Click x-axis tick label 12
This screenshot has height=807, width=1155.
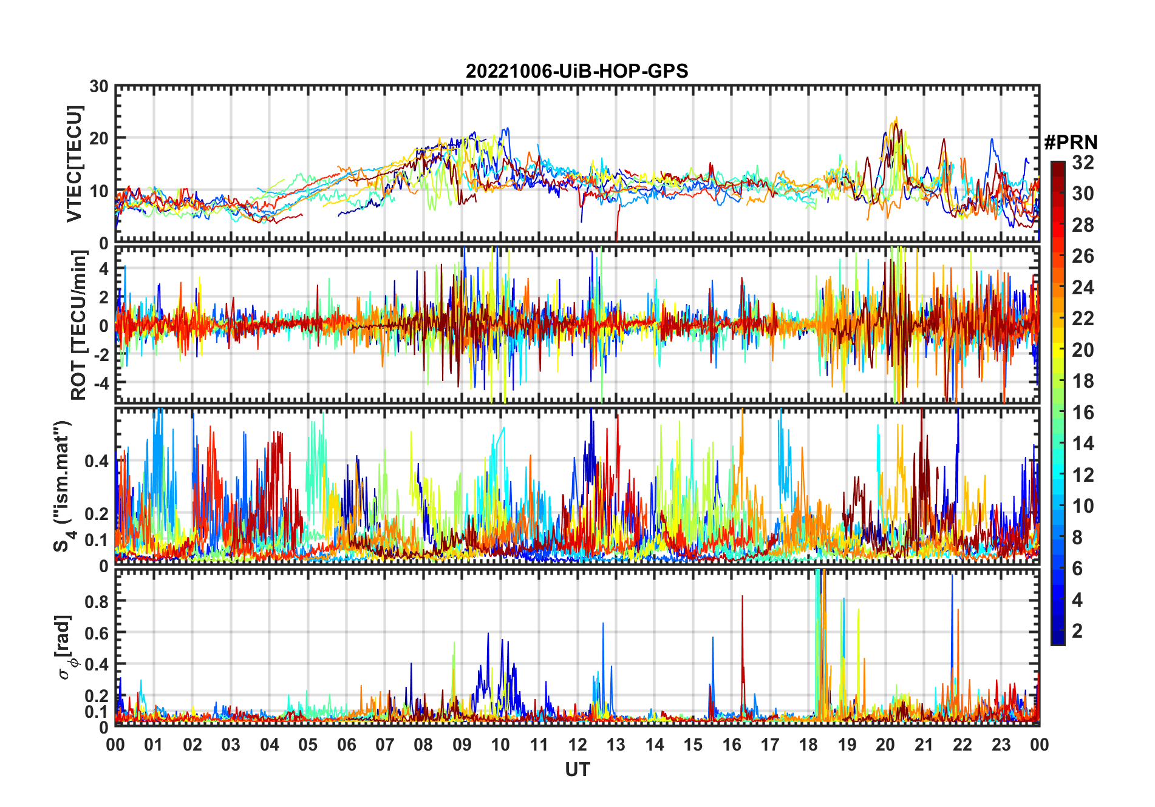[x=577, y=745]
